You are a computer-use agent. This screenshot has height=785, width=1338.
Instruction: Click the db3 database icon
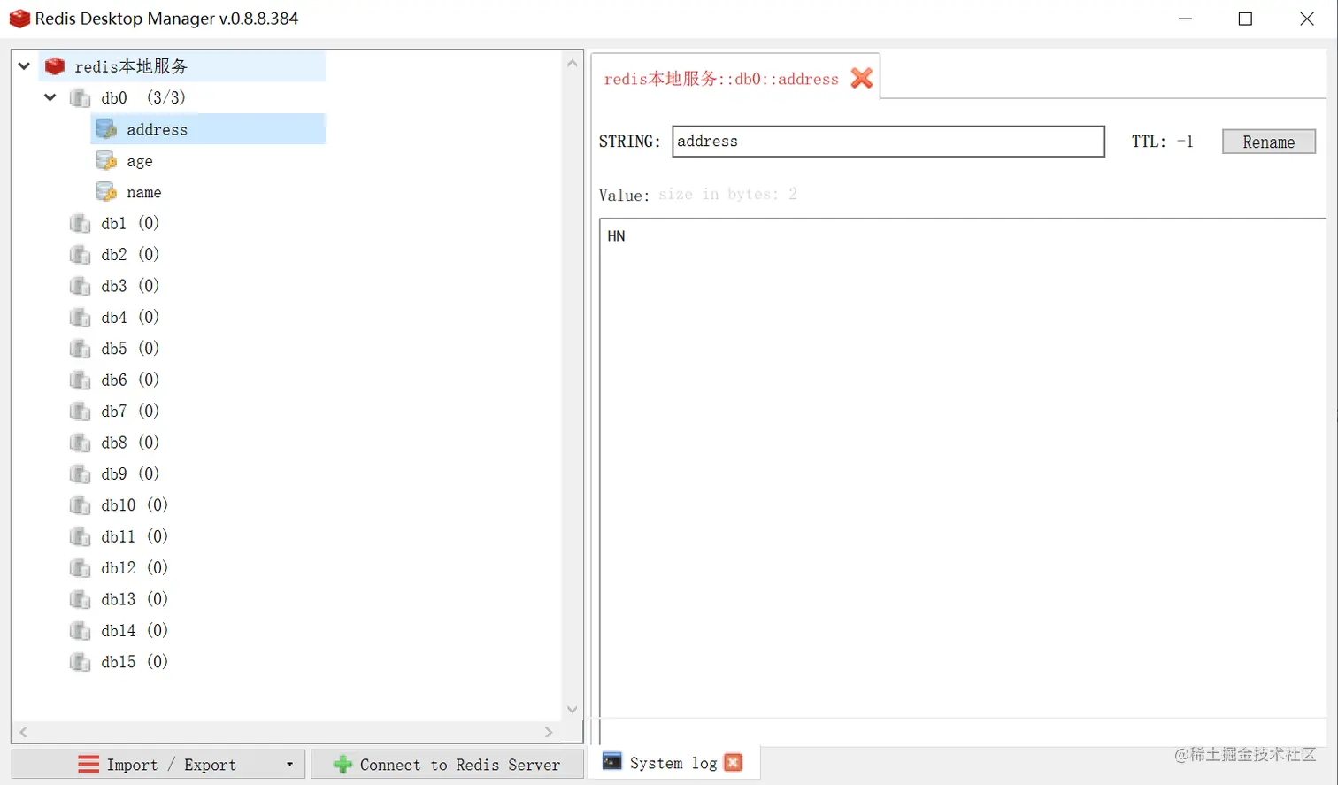pyautogui.click(x=80, y=286)
